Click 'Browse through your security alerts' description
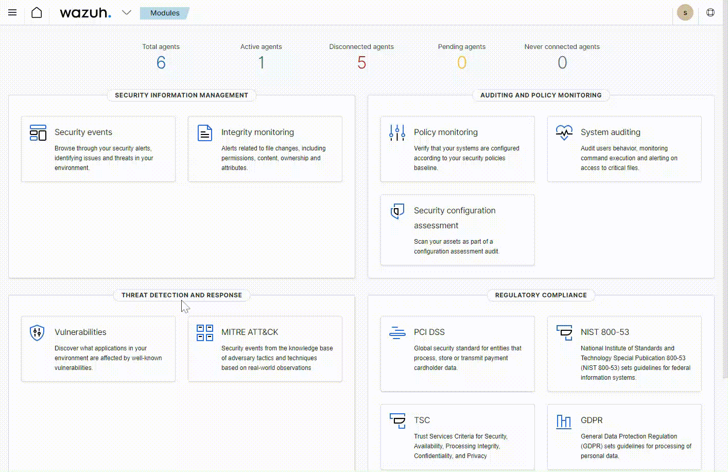Screen dimensions: 728x472 (x=104, y=158)
